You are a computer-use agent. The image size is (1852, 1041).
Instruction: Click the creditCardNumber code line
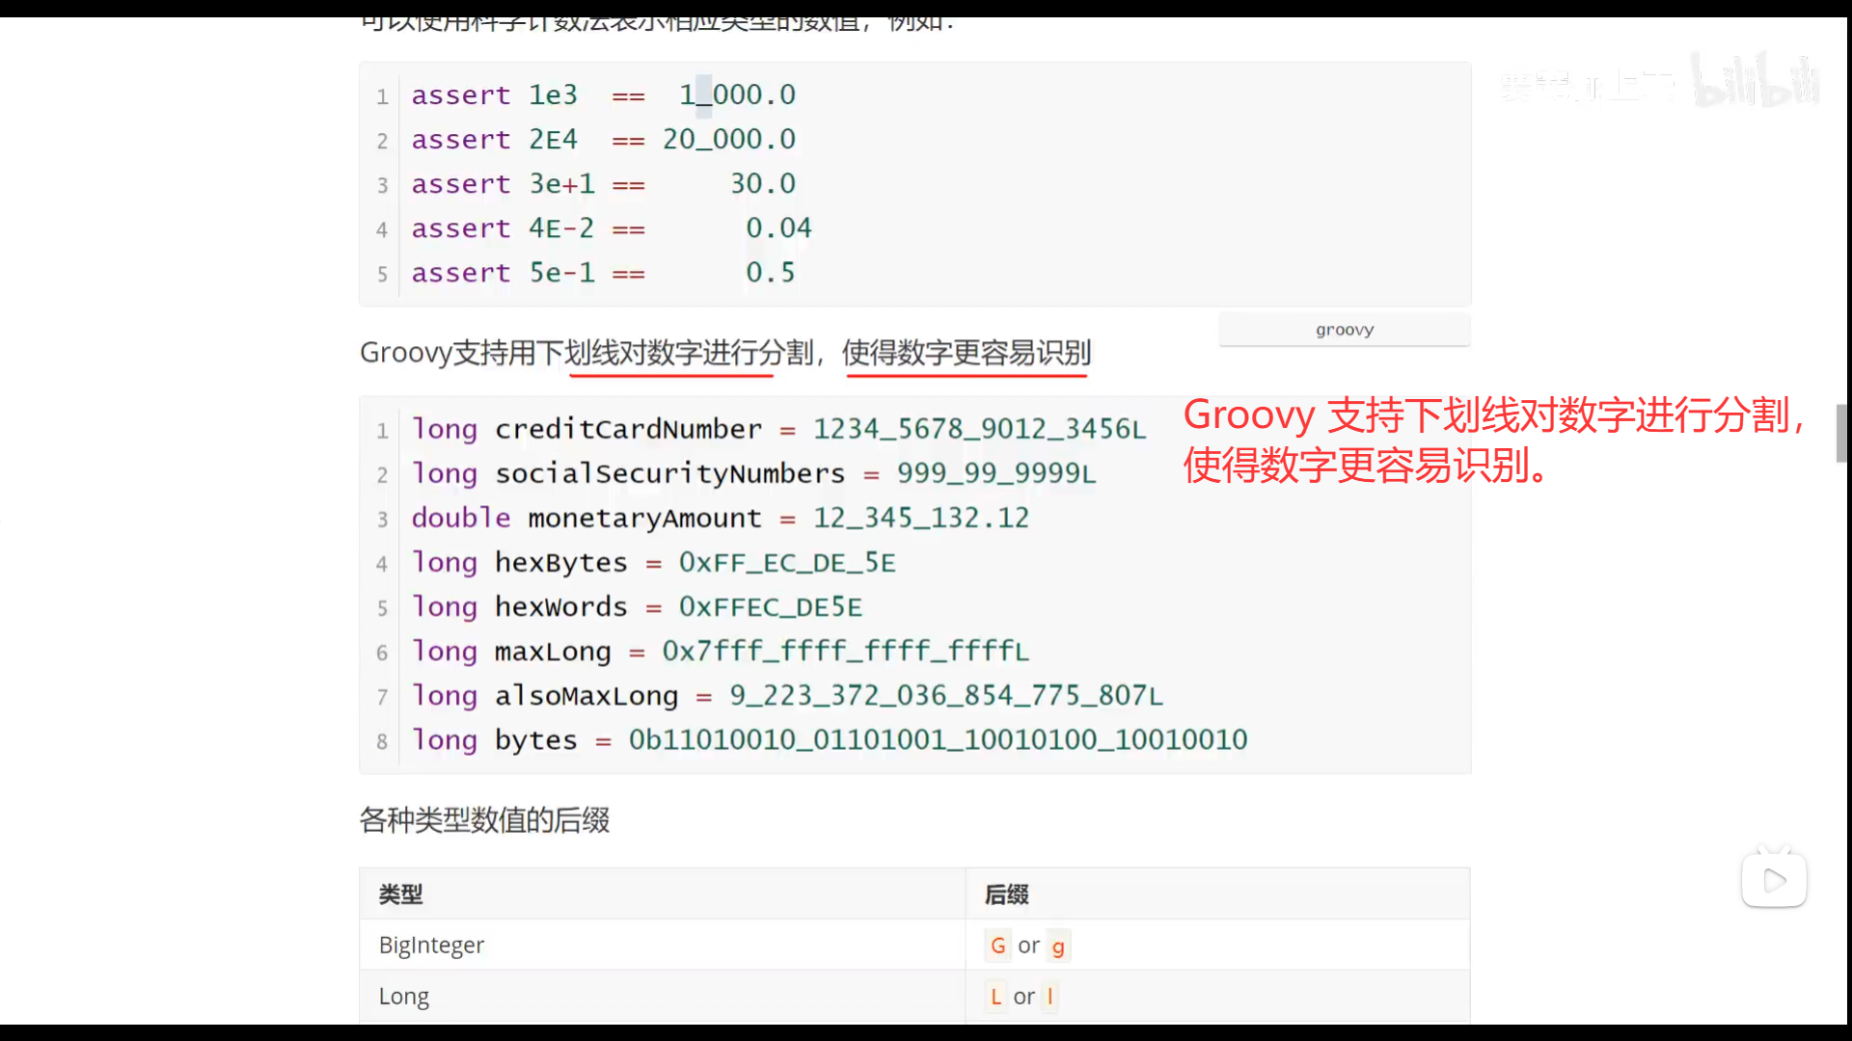(x=777, y=429)
